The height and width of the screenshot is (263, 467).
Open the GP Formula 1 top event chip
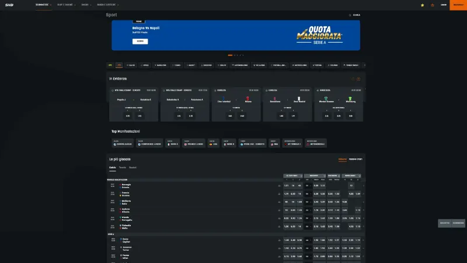click(292, 143)
